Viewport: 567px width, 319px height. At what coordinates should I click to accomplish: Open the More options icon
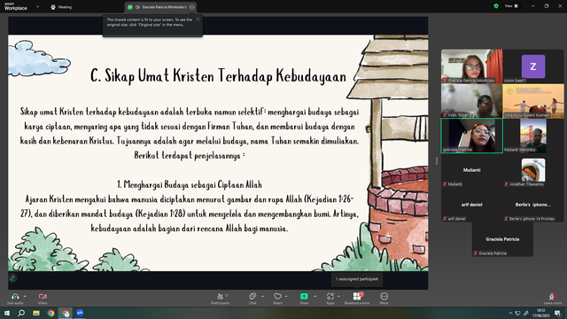pos(384,296)
